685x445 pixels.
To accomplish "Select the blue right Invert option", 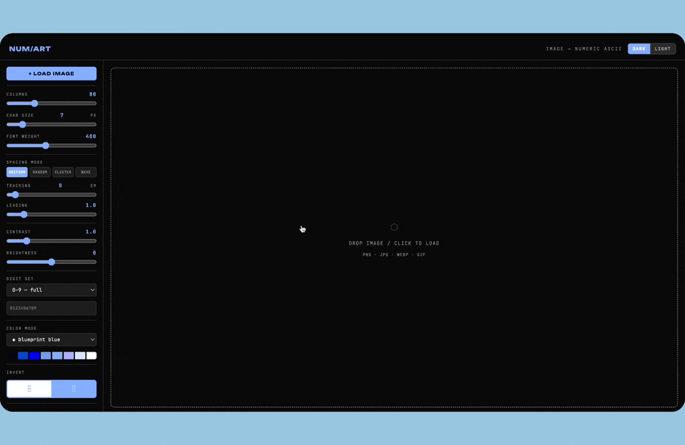I will pos(73,389).
